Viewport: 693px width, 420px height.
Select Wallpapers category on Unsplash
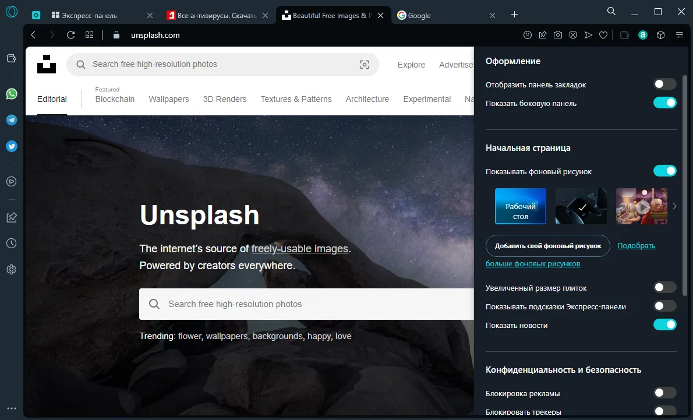pos(169,99)
